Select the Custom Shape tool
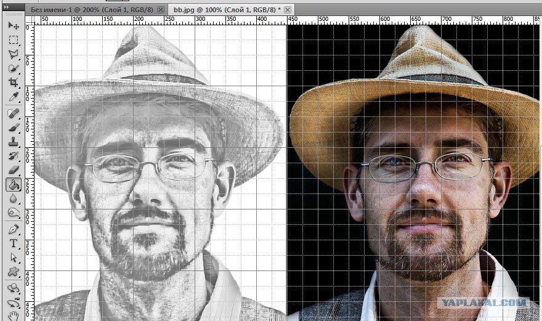Screen dimensions: 542x321 tap(14, 272)
